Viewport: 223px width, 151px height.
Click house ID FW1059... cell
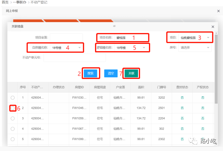click(79, 118)
